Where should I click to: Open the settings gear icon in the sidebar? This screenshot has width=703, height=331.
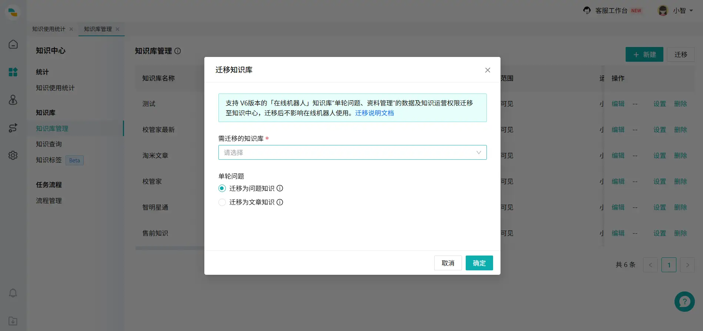[13, 155]
